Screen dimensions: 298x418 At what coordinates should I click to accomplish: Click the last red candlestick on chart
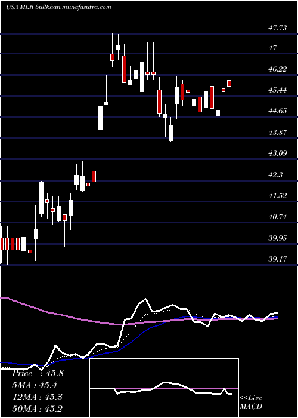click(x=229, y=83)
